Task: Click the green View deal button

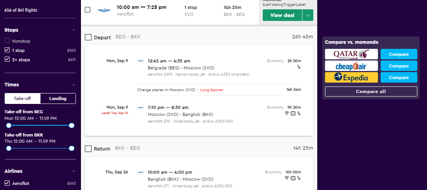Action: [282, 15]
